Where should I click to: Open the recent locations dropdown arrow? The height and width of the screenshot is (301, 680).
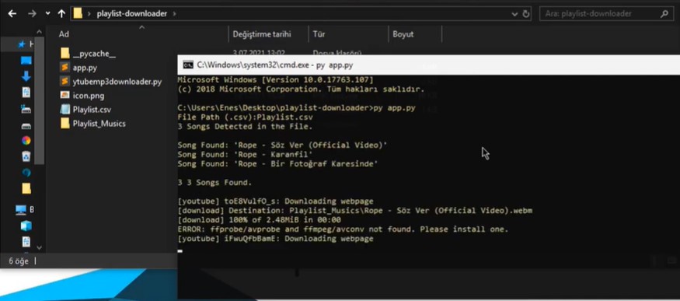pyautogui.click(x=47, y=14)
